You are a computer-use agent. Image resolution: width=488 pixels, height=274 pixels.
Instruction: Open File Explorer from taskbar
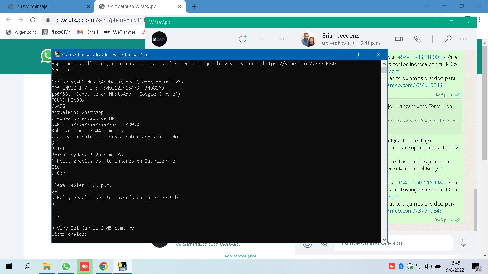(x=46, y=267)
